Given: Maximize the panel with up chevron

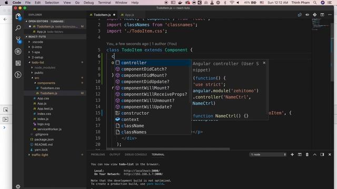Looking at the screenshot, I should pos(315,154).
